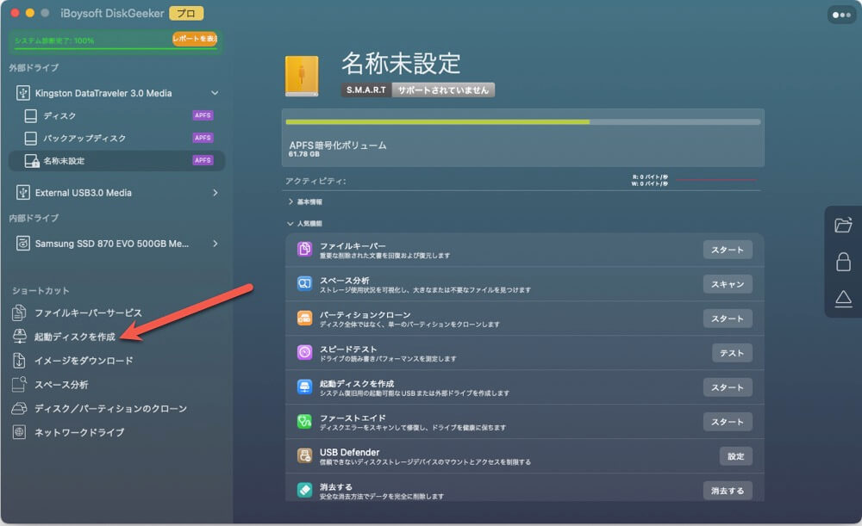Click the lock icon on right edge
The width and height of the screenshot is (862, 526).
[842, 262]
